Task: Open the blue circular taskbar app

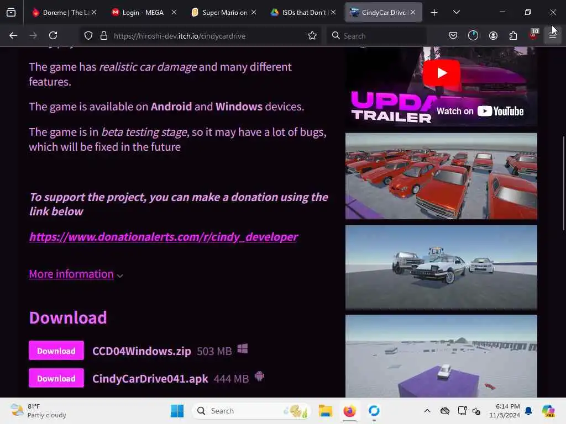Action: pos(374,411)
